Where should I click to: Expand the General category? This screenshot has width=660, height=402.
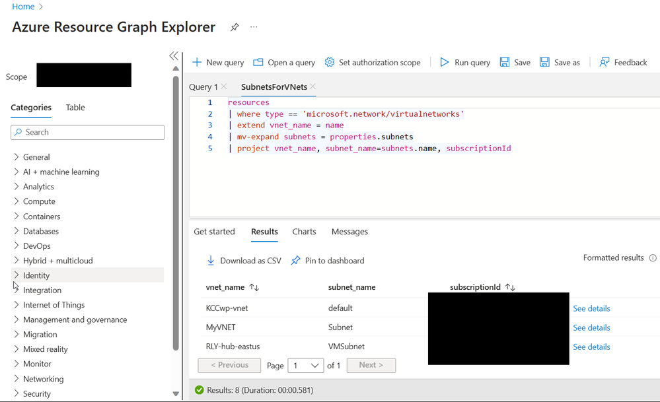click(x=16, y=157)
